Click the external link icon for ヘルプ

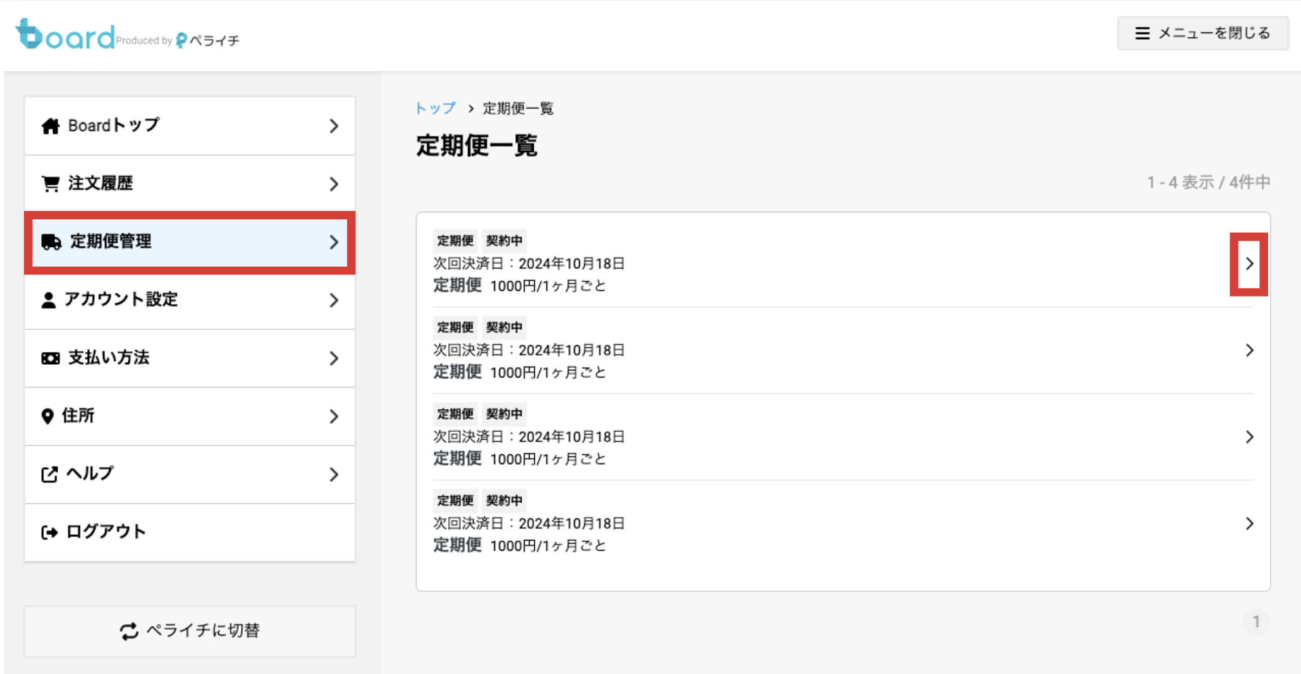tap(49, 474)
